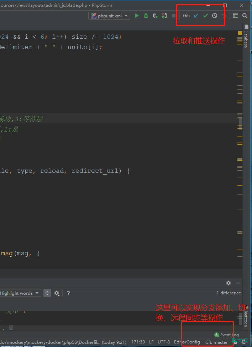The width and height of the screenshot is (252, 347).
Task: Click the question mark help icon
Action: pos(68,293)
